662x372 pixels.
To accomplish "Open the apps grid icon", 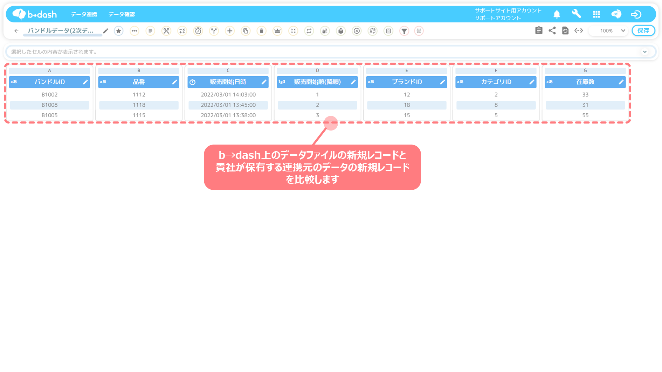I will [x=597, y=14].
